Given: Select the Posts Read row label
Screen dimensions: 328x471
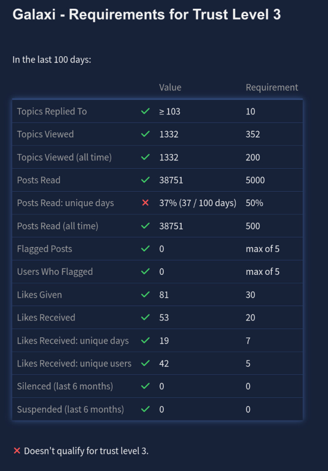Looking at the screenshot, I should coord(39,180).
